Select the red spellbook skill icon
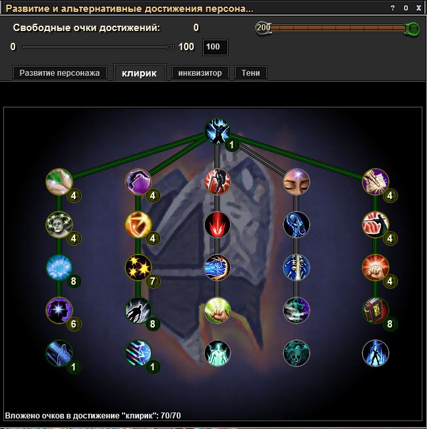 [x=376, y=310]
